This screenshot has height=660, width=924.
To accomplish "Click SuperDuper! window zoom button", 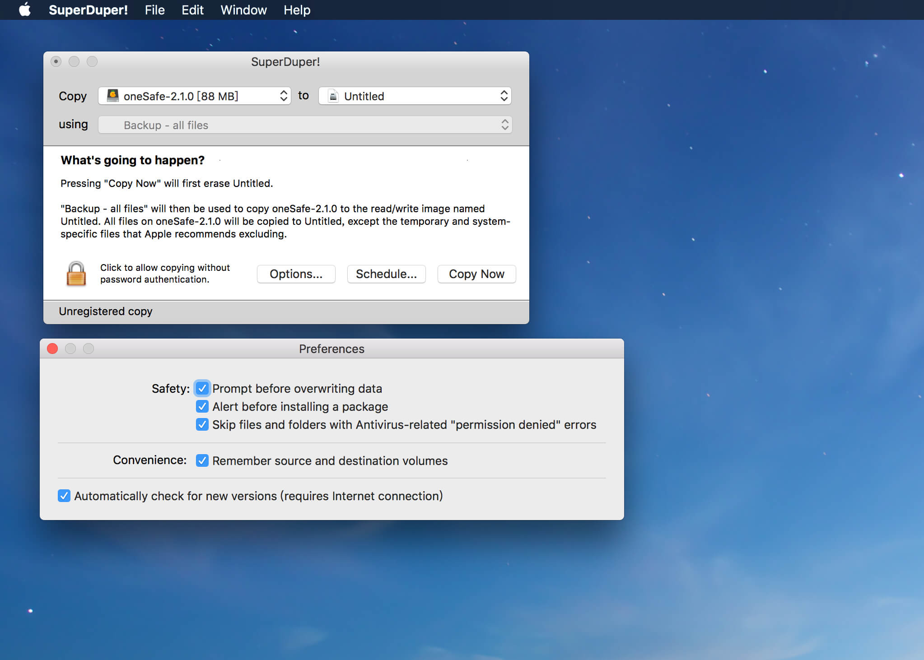I will point(92,61).
